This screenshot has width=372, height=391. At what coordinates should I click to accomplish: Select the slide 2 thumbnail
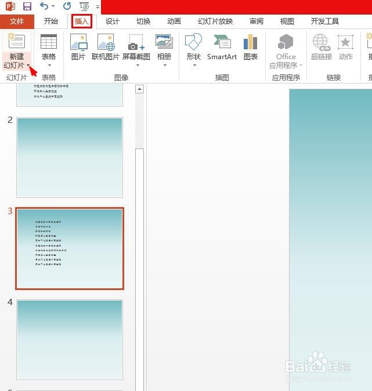70,158
